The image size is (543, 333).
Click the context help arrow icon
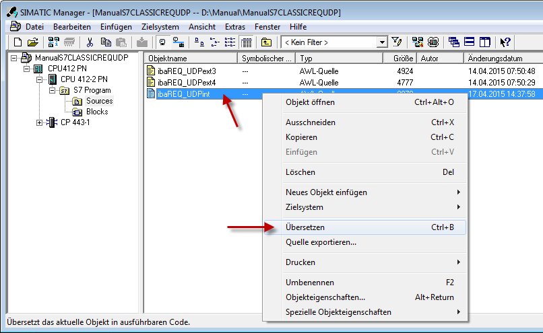(505, 42)
